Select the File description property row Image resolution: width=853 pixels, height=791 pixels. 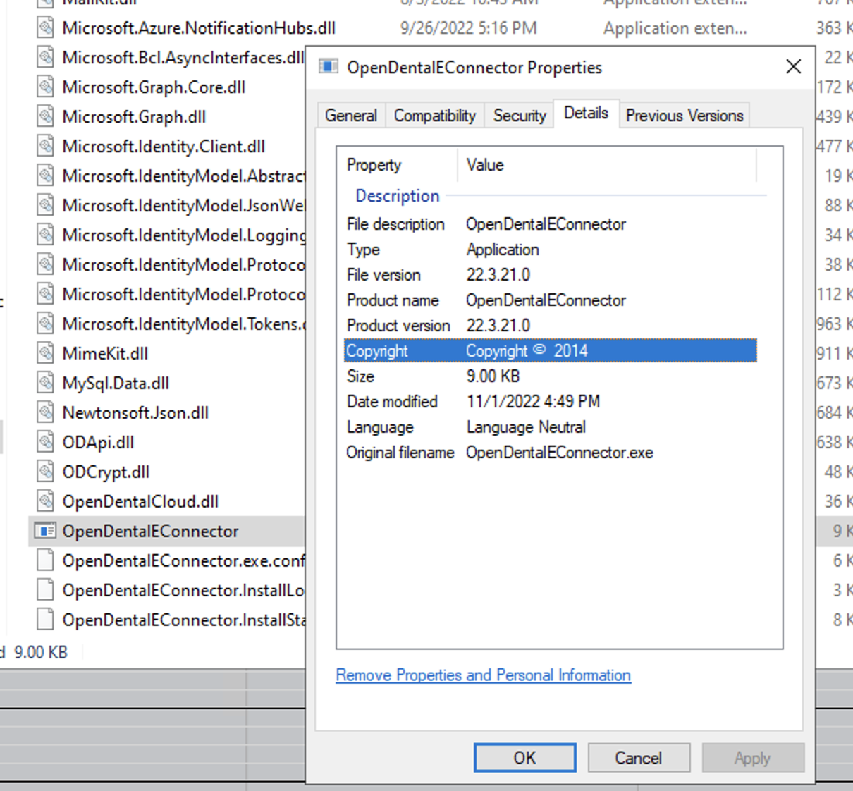pos(550,224)
